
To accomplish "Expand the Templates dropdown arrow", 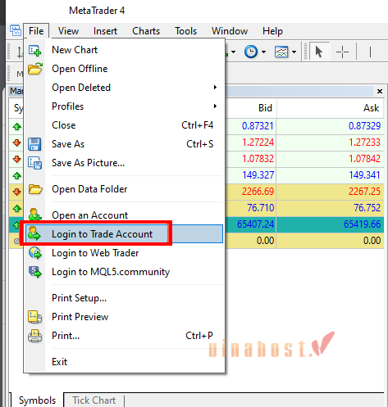I will tap(294, 52).
